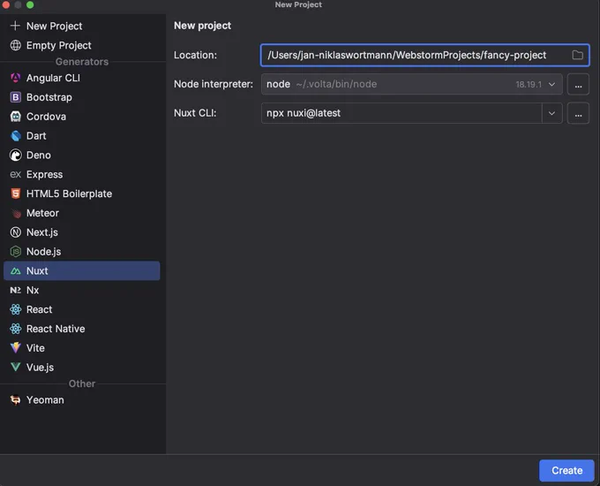Click the Yeoman character icon

(15, 399)
